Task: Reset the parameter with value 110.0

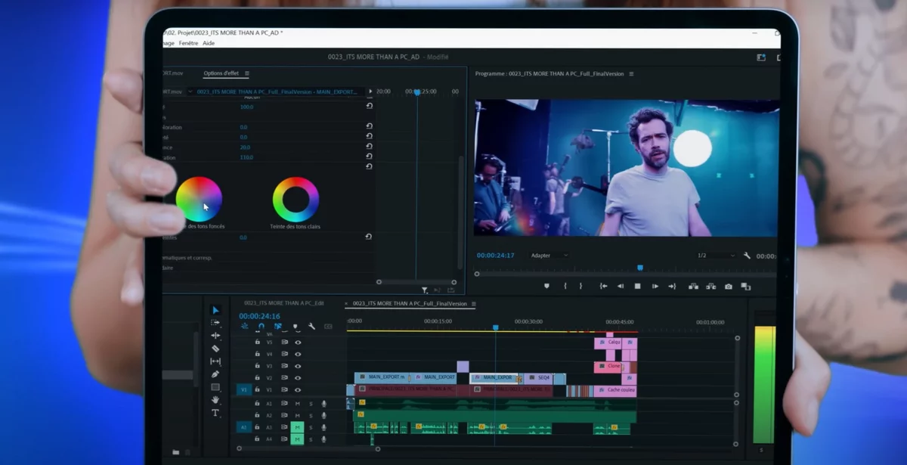Action: coord(369,157)
